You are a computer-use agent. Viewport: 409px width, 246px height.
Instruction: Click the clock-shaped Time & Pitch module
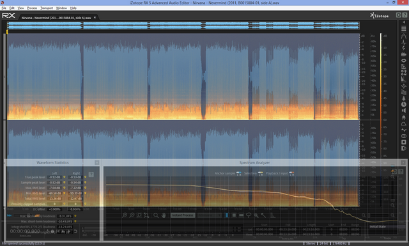[x=403, y=104]
